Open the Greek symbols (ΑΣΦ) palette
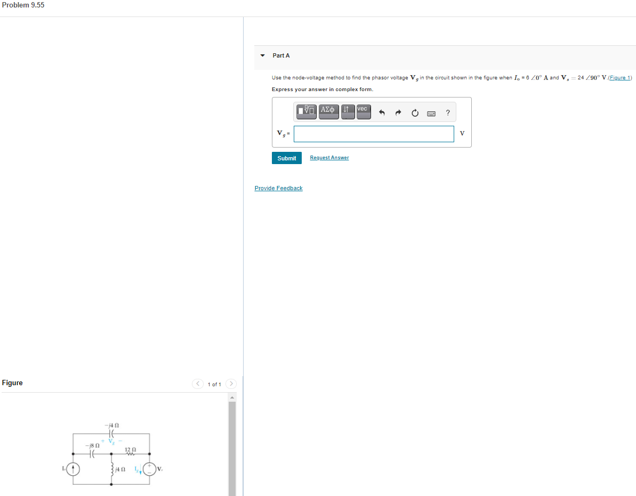The image size is (636, 496). [x=328, y=112]
